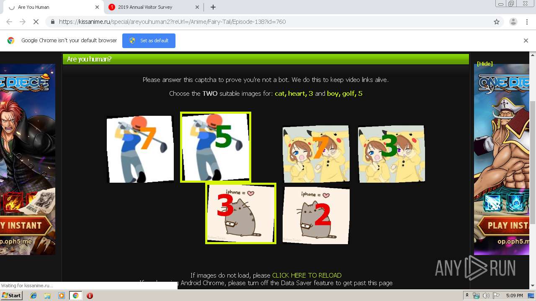536x301 pixels.
Task: Click the Action Center flag icon
Action: point(496,296)
